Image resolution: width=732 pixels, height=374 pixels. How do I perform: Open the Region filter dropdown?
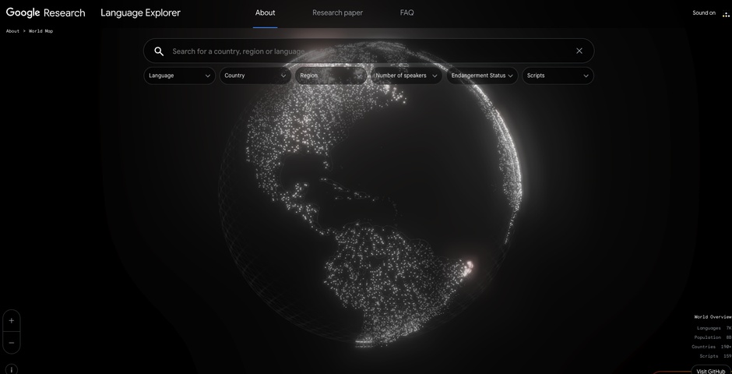(x=331, y=76)
